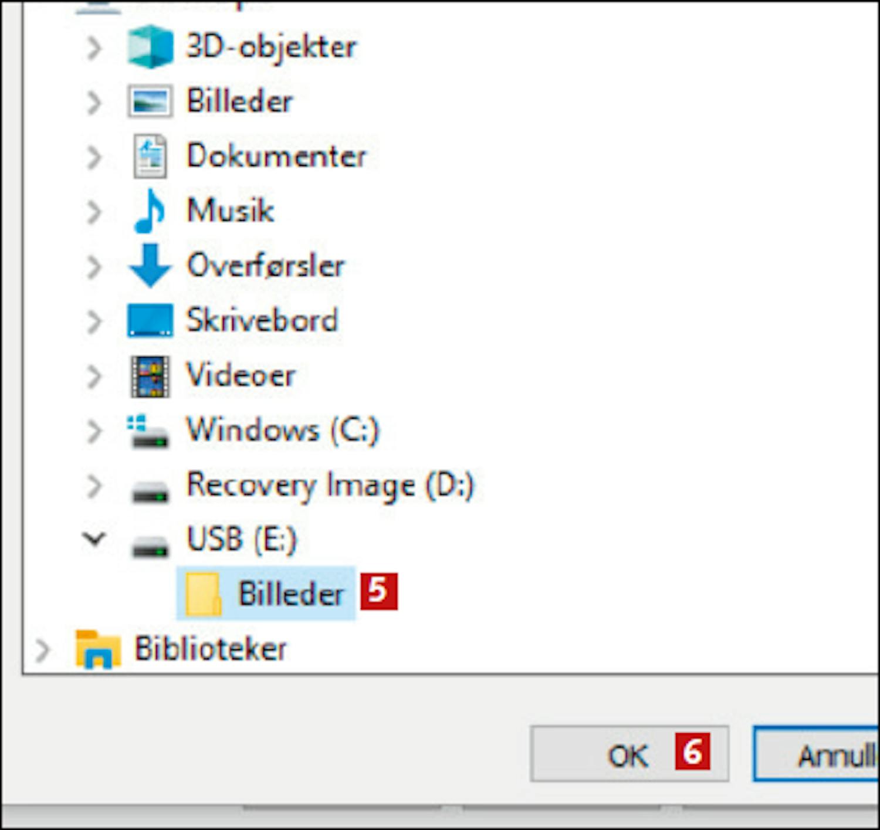Expand the Biblioteker tree node
880x830 pixels.
(x=42, y=650)
